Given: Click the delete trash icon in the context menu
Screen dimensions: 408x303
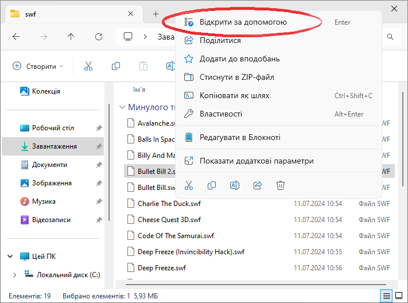Looking at the screenshot, I should pyautogui.click(x=281, y=185).
